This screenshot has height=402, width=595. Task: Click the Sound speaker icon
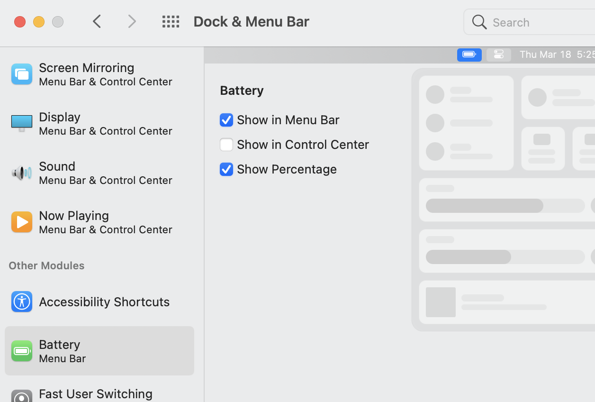click(x=22, y=173)
